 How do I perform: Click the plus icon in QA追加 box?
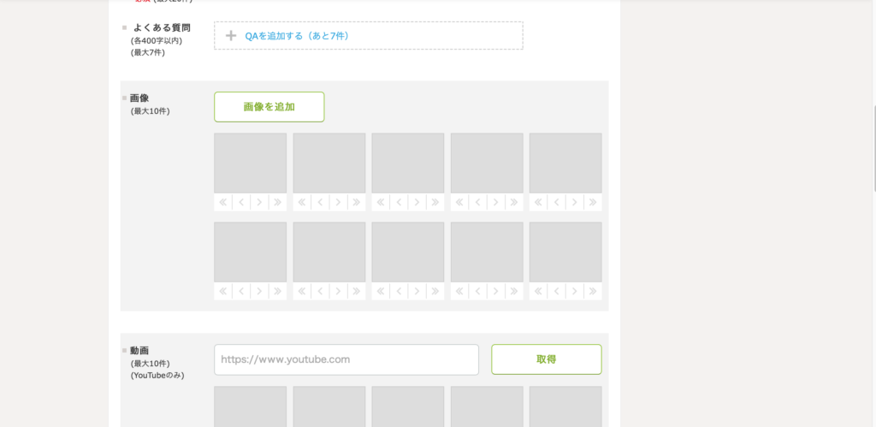tap(230, 36)
